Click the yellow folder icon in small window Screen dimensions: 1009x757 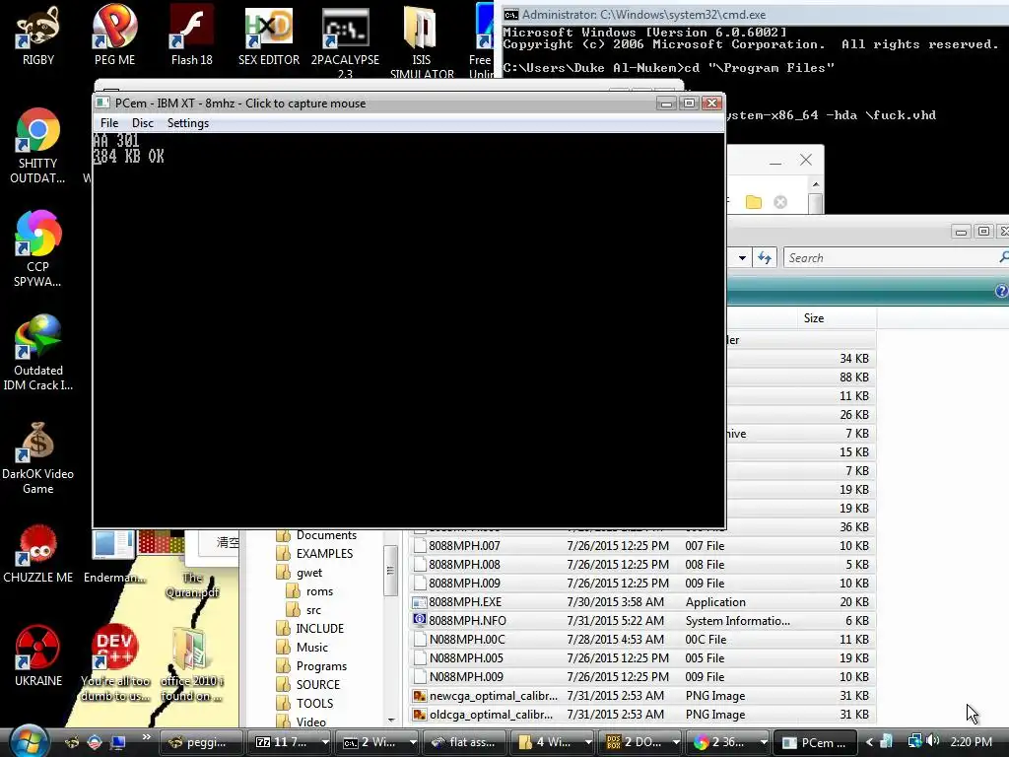pos(754,202)
